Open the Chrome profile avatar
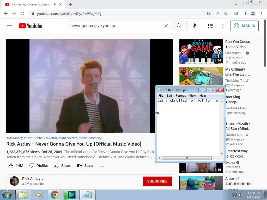Image resolution: width=267 pixels, height=200 pixels. pos(253,14)
